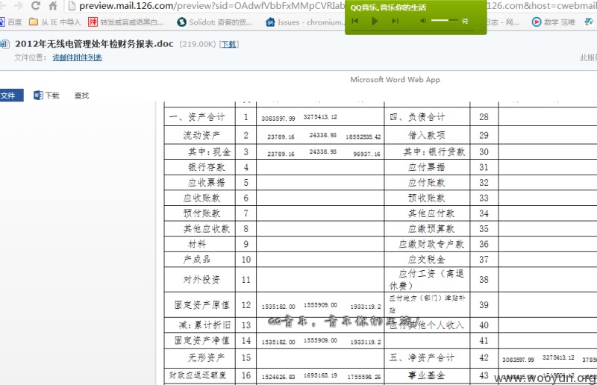Select the 其他应付款 cell
This screenshot has height=385, width=597.
click(x=427, y=213)
